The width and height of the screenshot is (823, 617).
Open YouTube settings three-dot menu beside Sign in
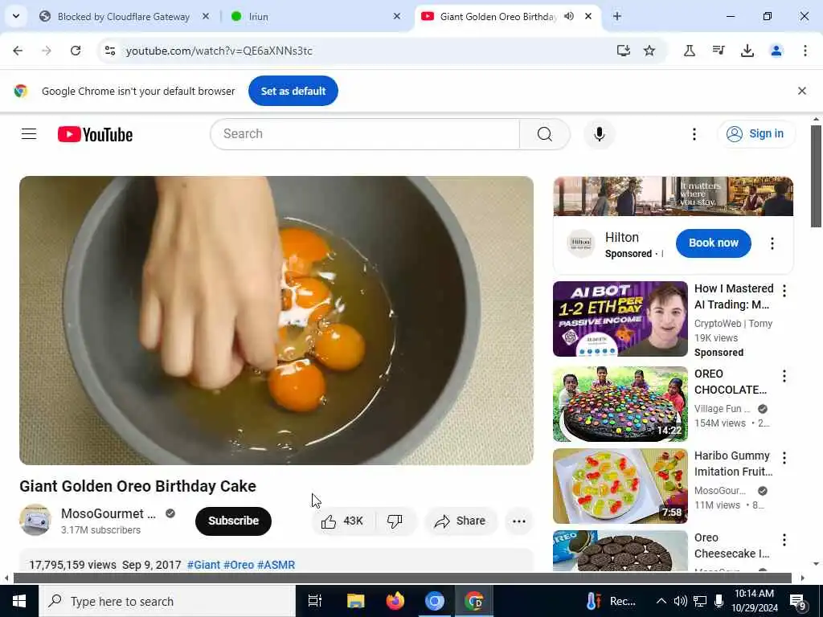click(x=694, y=134)
